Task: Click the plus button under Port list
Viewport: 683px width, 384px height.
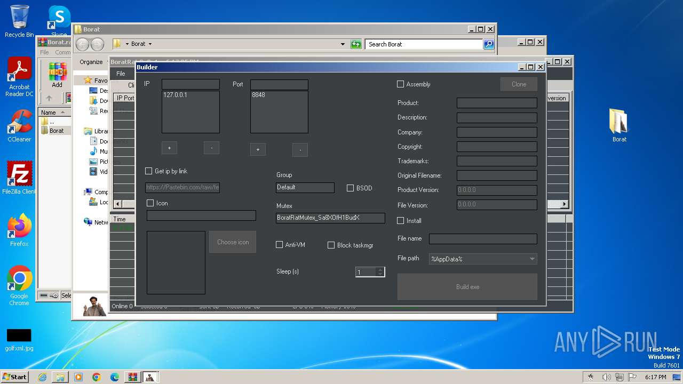Action: coord(258,150)
